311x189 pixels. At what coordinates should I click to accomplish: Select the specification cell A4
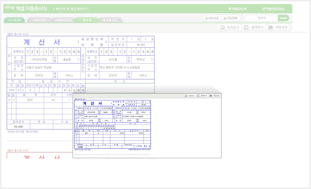coord(53,100)
